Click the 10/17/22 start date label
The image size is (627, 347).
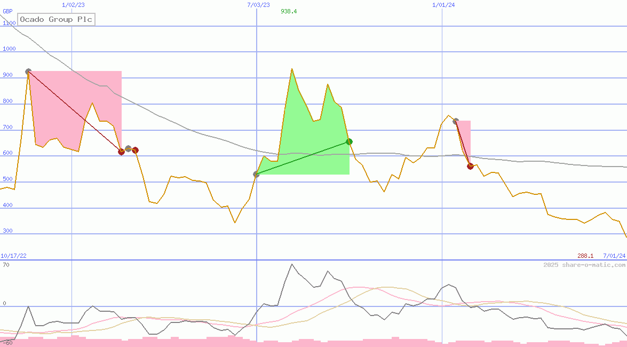[x=13, y=256]
